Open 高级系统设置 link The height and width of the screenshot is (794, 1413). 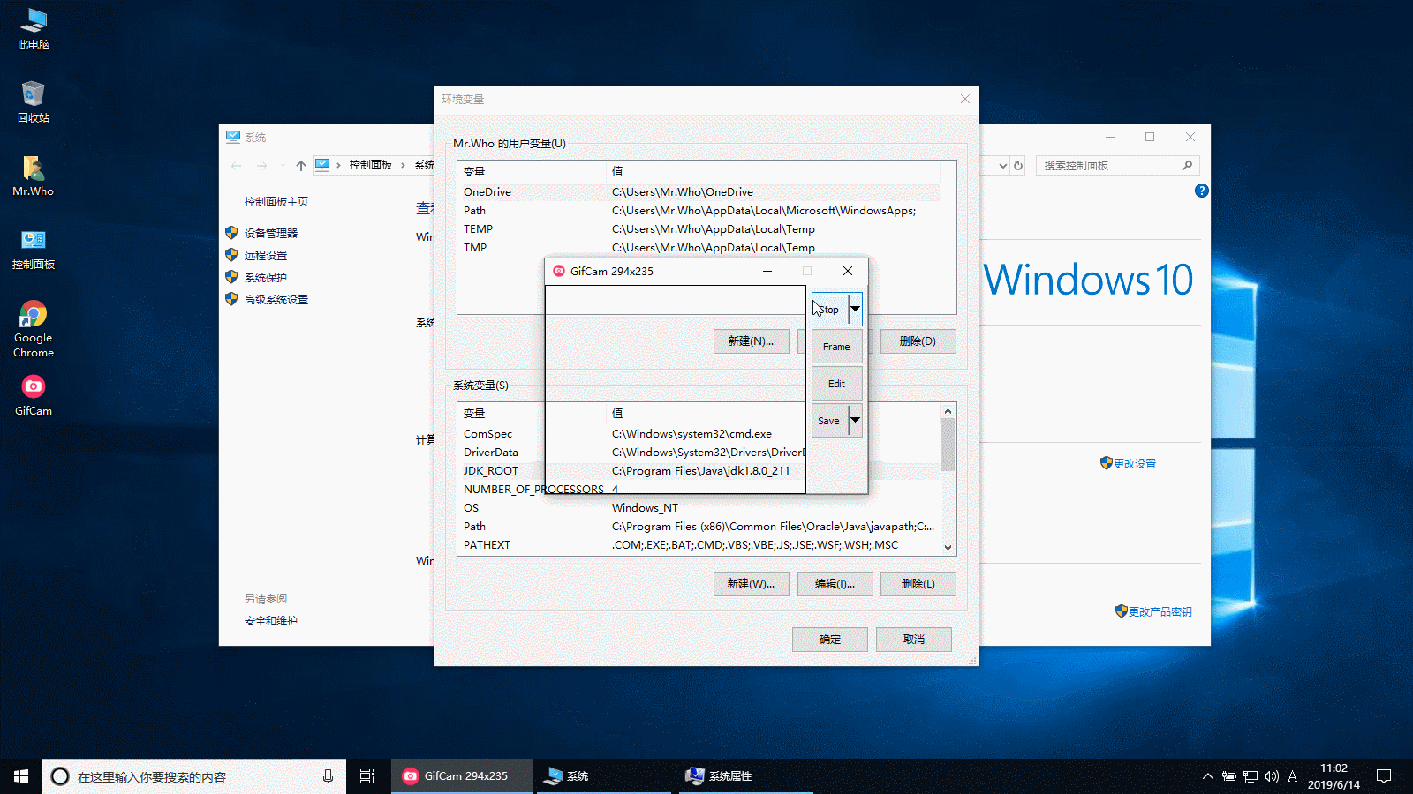[276, 300]
